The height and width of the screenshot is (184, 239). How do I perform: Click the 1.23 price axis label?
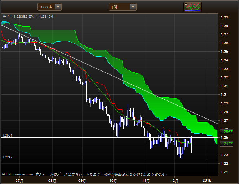[x=225, y=155]
